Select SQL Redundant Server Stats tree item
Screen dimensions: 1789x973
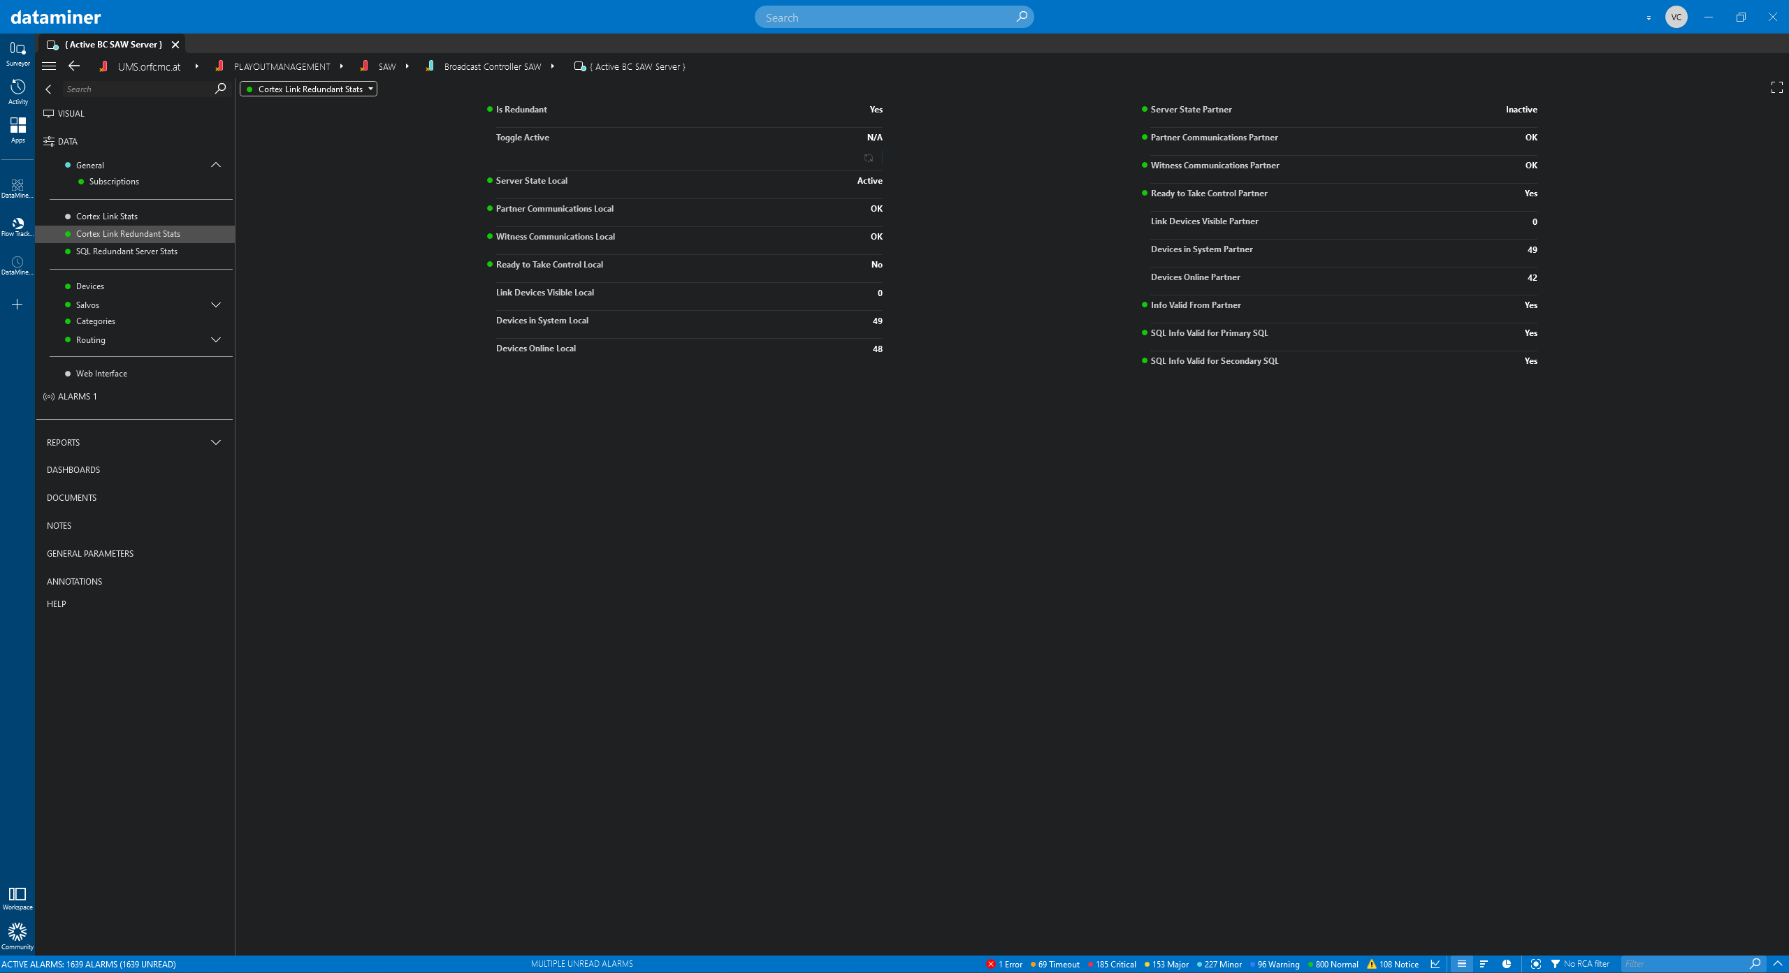click(x=126, y=251)
